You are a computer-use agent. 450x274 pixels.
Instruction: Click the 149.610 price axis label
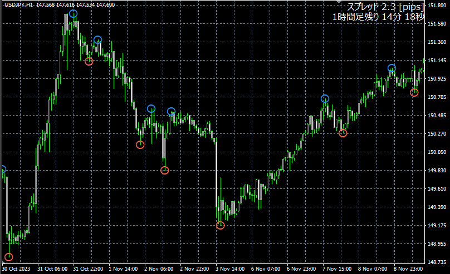(437, 188)
